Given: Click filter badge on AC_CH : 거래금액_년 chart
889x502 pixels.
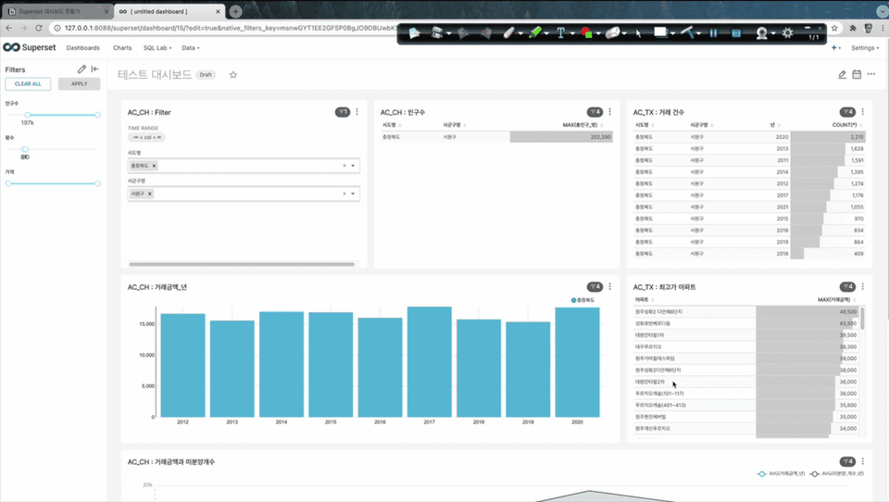Looking at the screenshot, I should click(x=595, y=287).
